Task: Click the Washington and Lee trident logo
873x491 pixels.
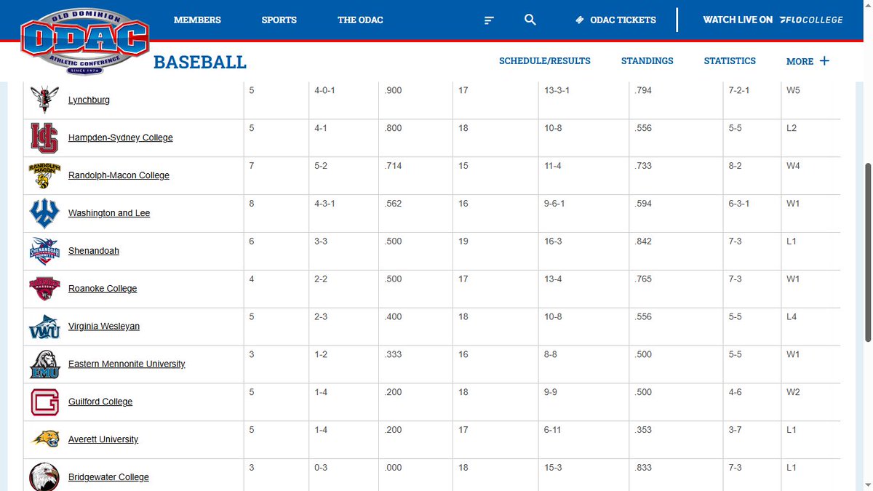Action: (44, 213)
